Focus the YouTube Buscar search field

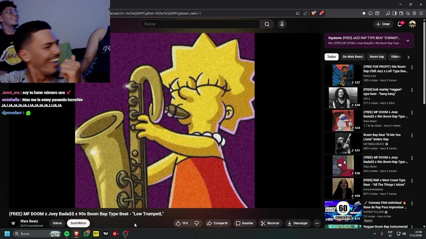201,24
